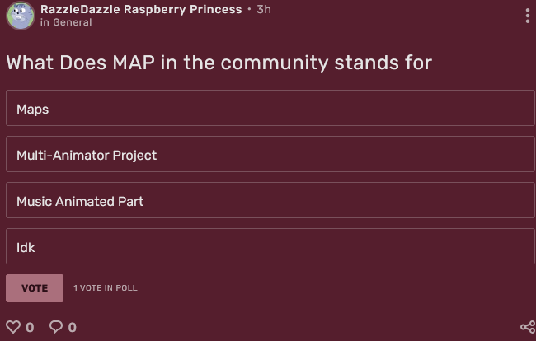Screen dimensions: 536x341
Task: Click the like count number beside the heart
Action: point(31,328)
